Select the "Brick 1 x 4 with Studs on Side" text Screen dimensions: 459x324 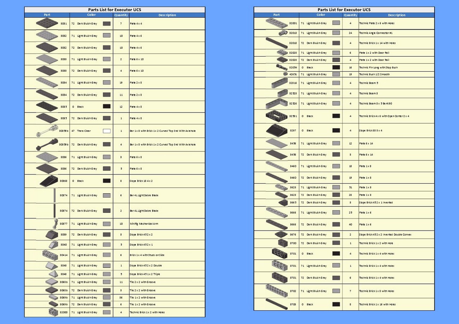click(147, 255)
